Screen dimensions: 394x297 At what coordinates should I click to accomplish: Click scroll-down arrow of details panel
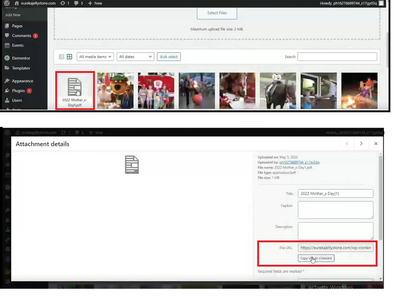click(x=380, y=279)
